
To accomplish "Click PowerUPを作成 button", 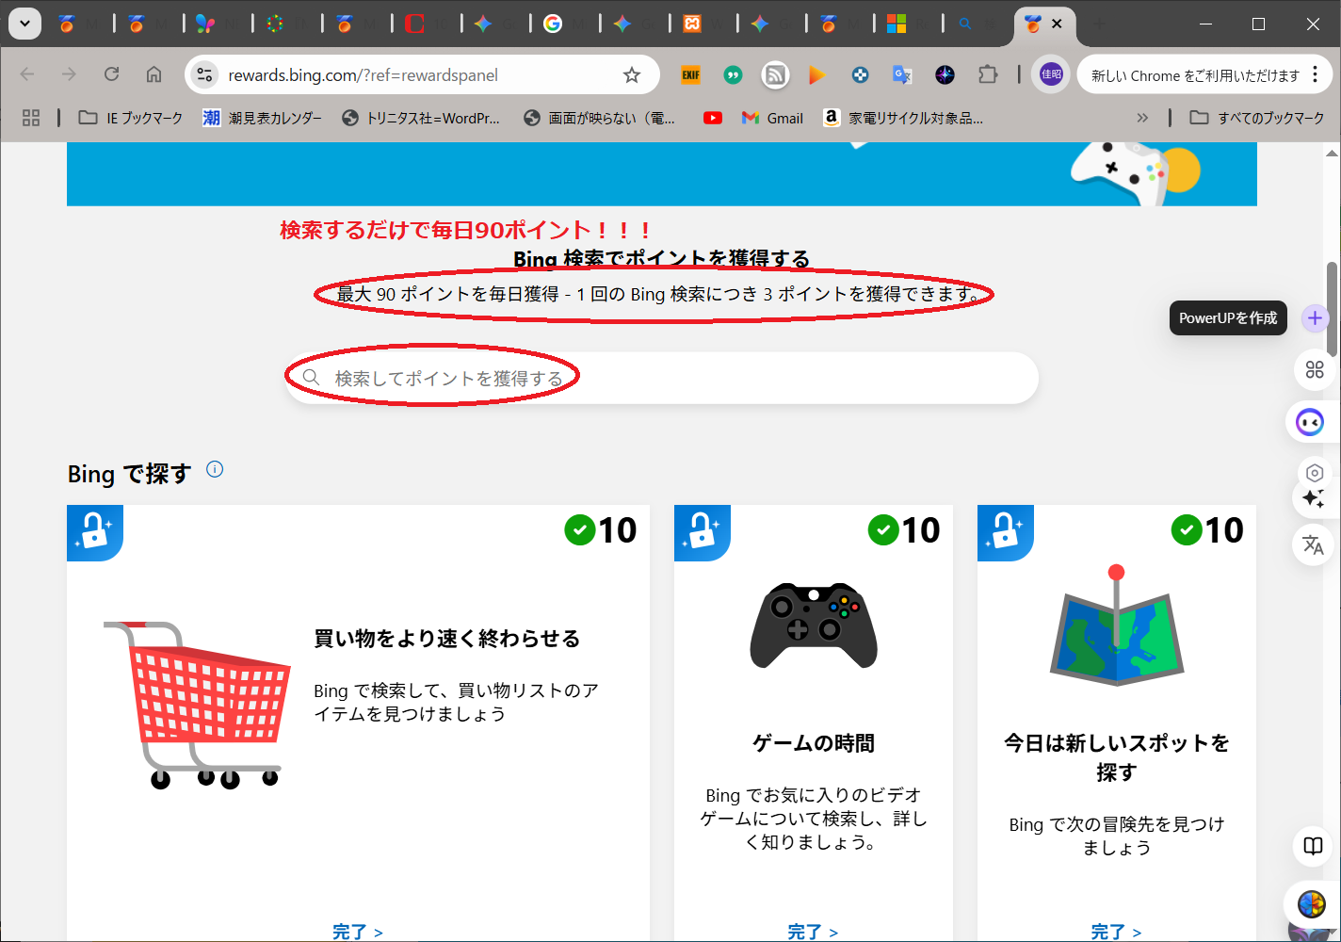I will [1228, 318].
